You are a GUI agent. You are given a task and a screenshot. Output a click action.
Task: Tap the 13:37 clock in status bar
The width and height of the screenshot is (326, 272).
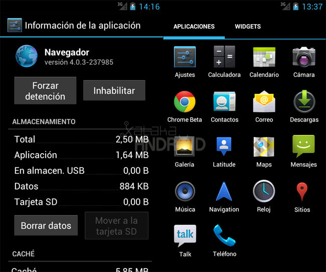(312, 7)
